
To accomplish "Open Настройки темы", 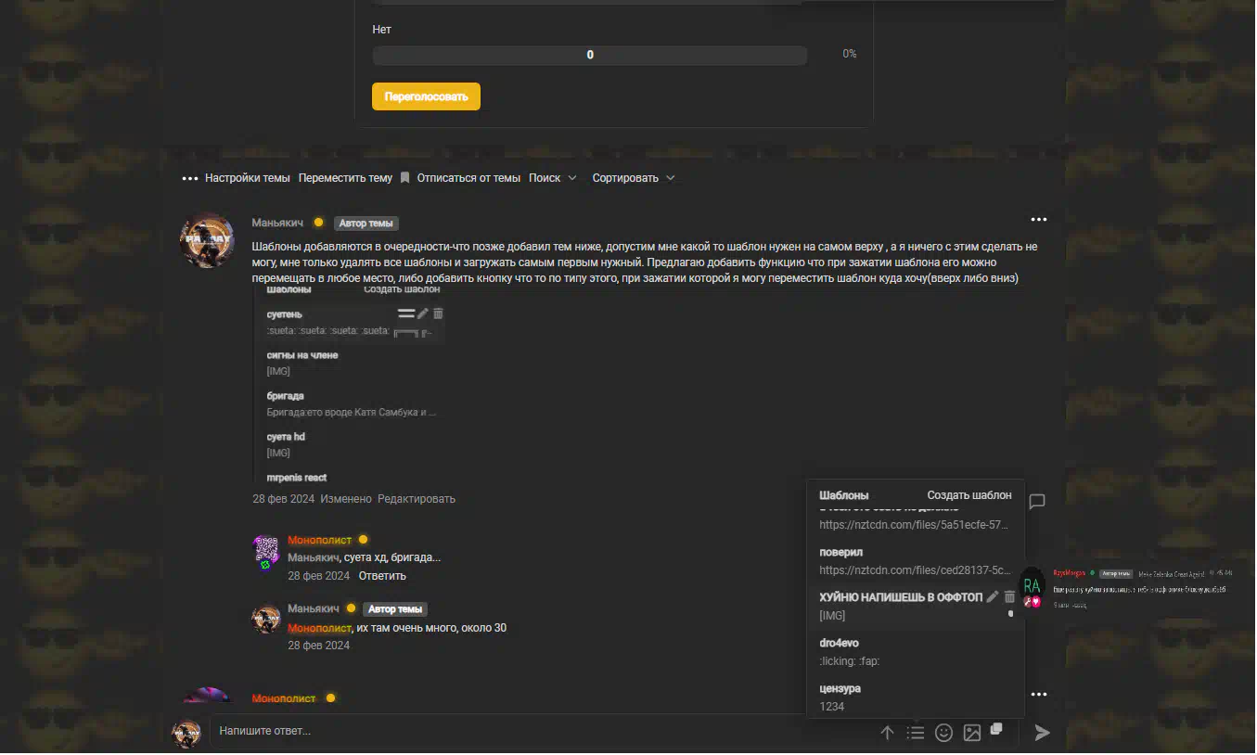I will pos(247,178).
